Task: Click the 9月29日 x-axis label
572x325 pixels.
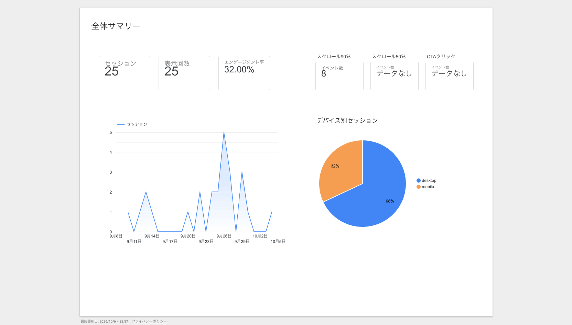Action: pos(242,242)
